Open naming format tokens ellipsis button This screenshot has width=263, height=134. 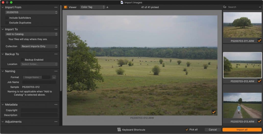click(54, 77)
